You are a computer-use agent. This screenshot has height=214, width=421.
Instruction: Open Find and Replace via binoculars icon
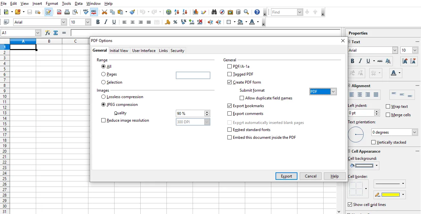pos(214,12)
